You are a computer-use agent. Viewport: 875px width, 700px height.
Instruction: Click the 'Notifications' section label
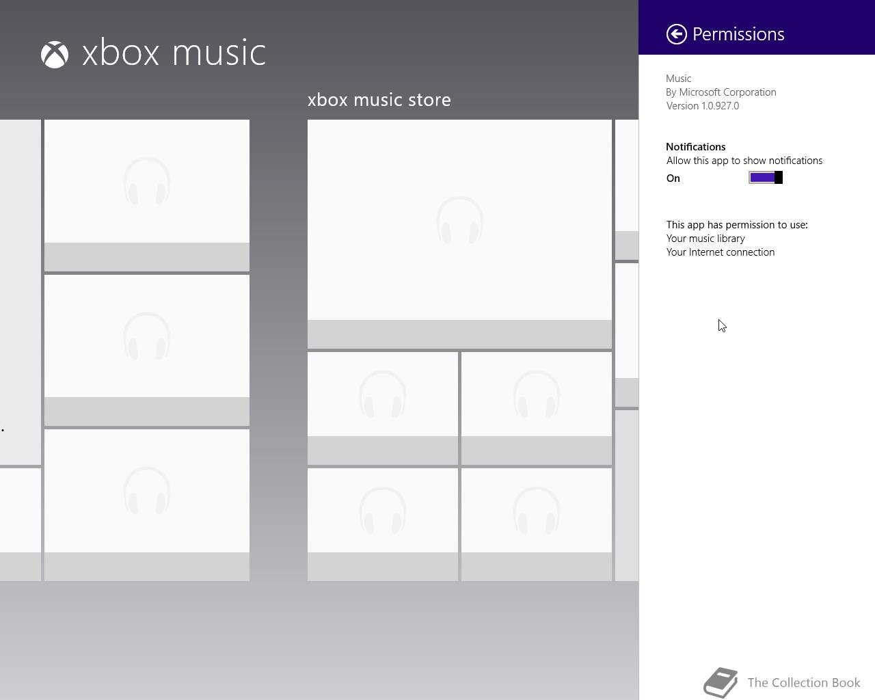[x=696, y=147]
